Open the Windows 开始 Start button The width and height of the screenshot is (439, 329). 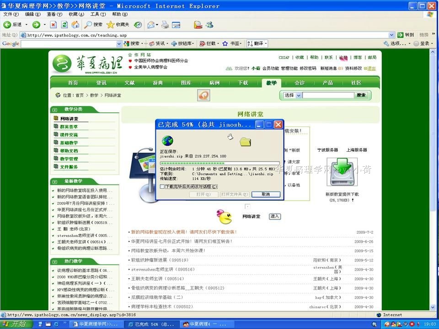(x=16, y=324)
